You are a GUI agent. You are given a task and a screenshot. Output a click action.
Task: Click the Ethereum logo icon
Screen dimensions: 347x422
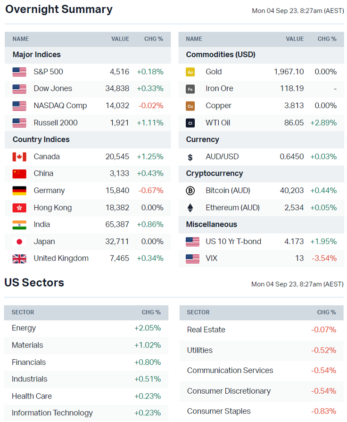coord(190,208)
